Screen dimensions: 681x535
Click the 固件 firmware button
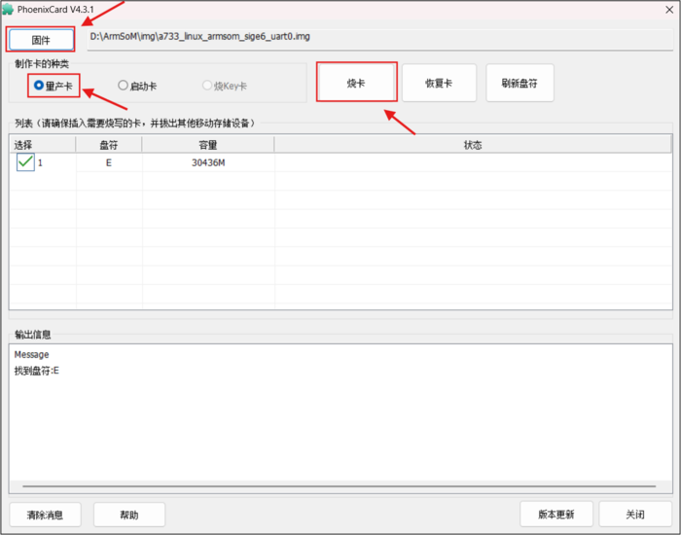[x=41, y=40]
